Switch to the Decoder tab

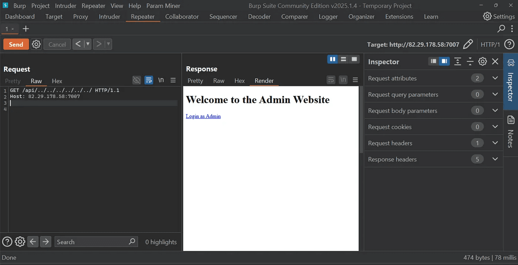(x=259, y=17)
